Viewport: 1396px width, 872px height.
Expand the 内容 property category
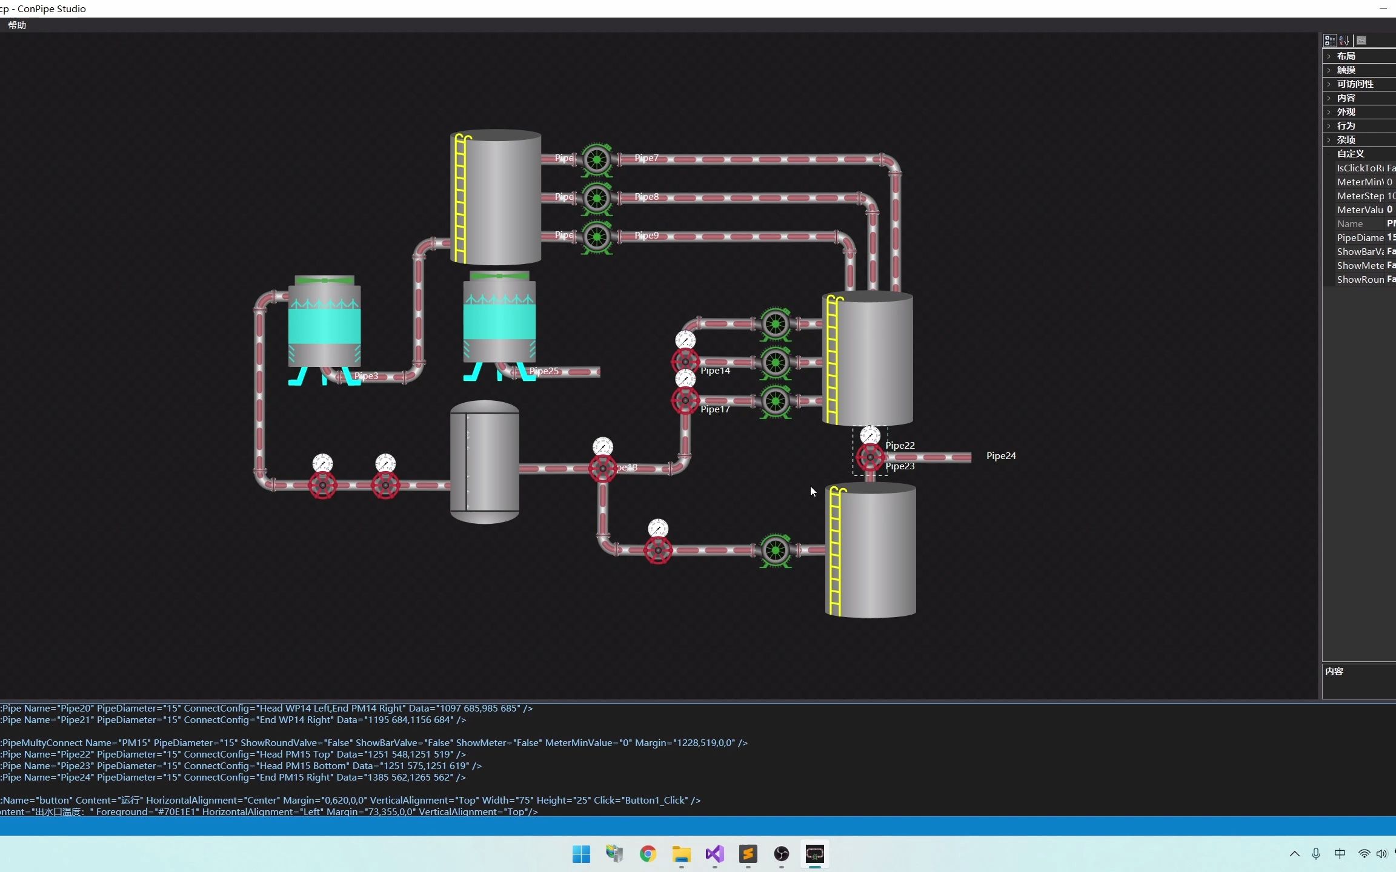(x=1329, y=98)
